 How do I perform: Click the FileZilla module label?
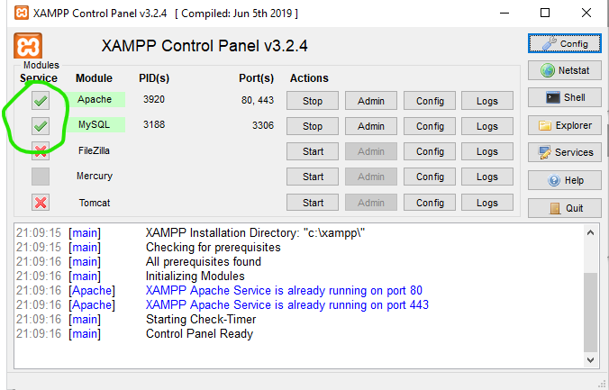[x=94, y=150]
